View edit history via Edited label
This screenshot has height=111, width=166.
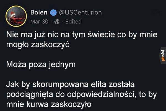click(x=74, y=22)
